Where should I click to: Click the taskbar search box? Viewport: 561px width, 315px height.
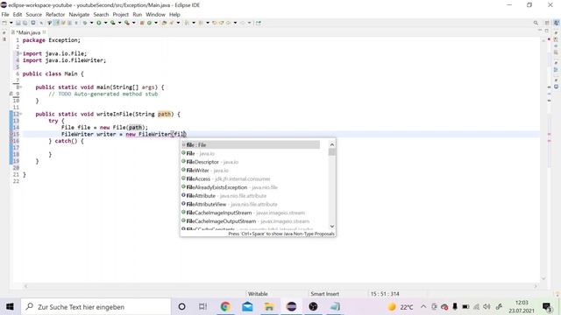(x=96, y=307)
